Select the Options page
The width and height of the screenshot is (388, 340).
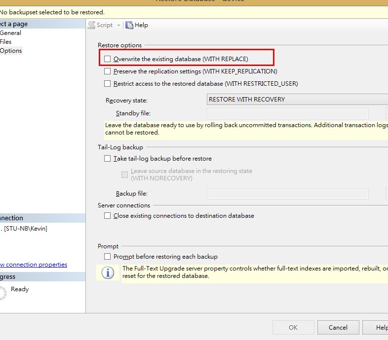pyautogui.click(x=11, y=51)
